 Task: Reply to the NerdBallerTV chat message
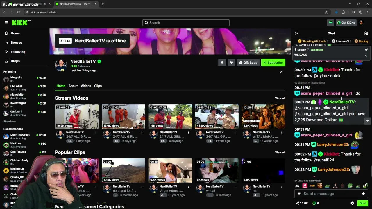tap(368, 121)
